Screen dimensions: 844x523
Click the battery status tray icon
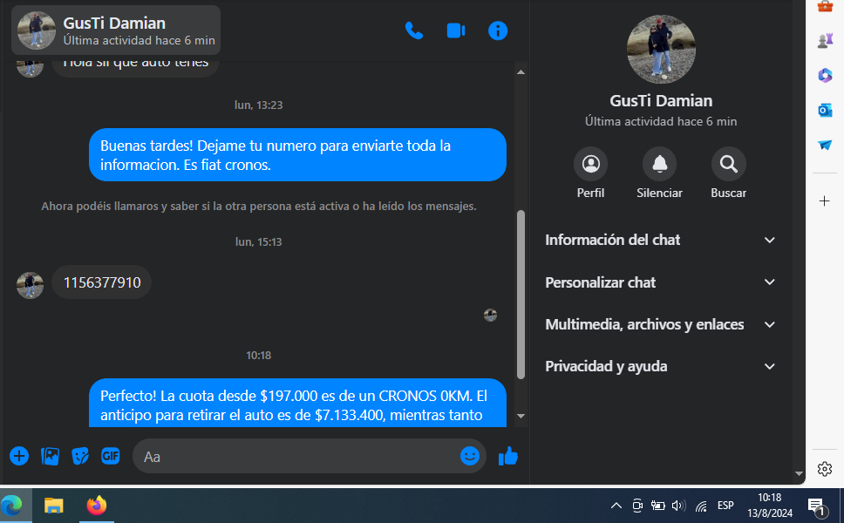[657, 506]
